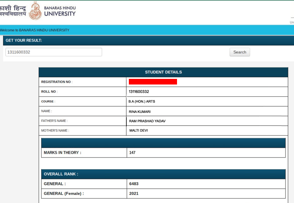Click the MARKS IN THEORY label
The width and height of the screenshot is (294, 203).
pos(63,152)
